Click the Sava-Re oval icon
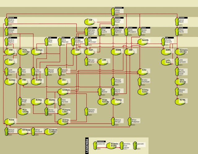The width and height of the screenshot is (198, 154). pyautogui.click(x=143, y=42)
